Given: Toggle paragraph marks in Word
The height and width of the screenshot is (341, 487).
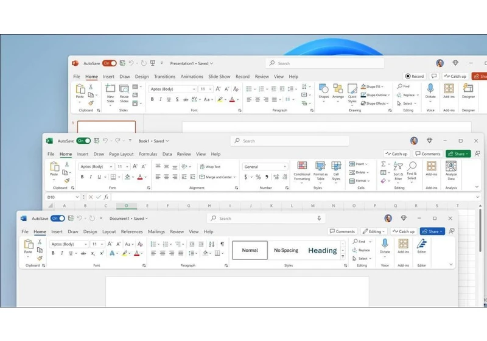Looking at the screenshot, I should (x=222, y=244).
